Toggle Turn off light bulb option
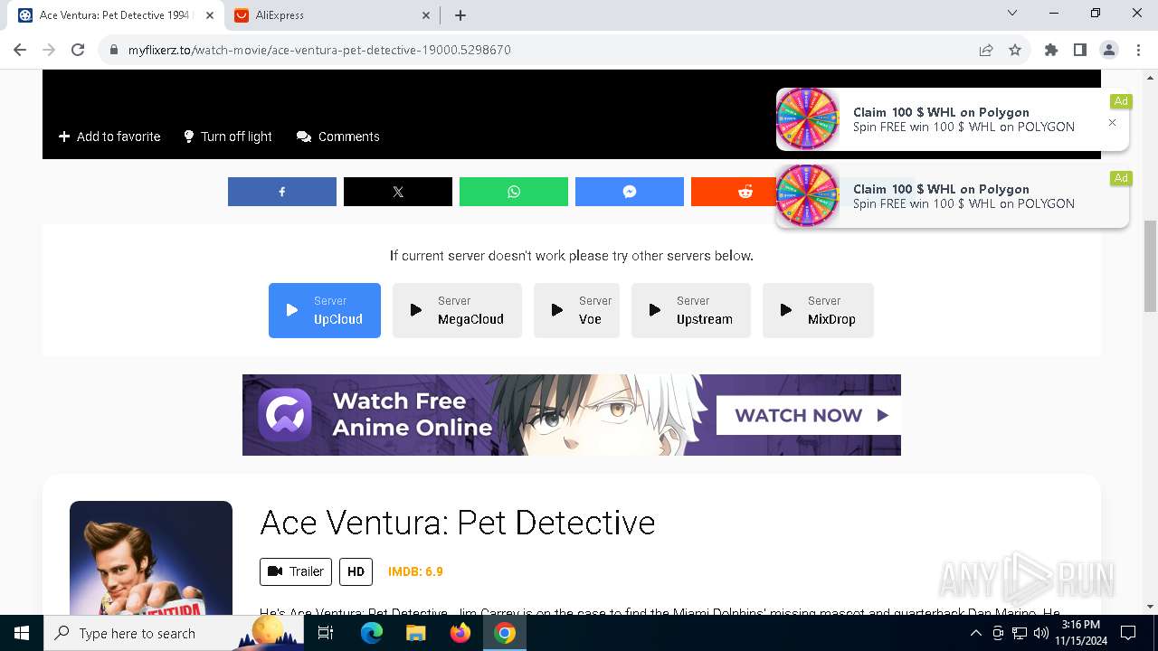The height and width of the screenshot is (651, 1158). click(228, 137)
